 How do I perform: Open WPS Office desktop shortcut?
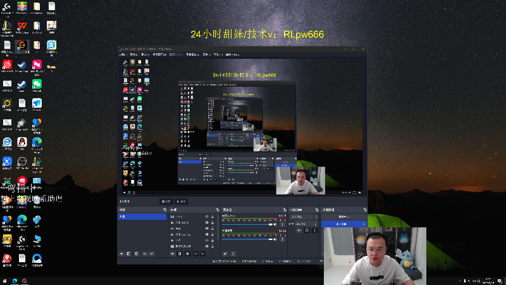tap(22, 26)
